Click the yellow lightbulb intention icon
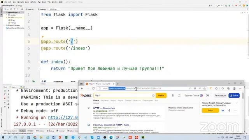Viewport: 249px width, 140px height. coord(43,37)
